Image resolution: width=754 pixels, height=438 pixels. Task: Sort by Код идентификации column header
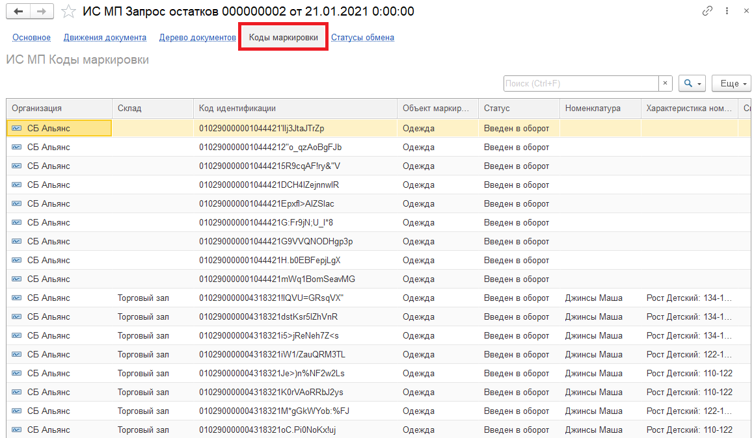point(237,109)
